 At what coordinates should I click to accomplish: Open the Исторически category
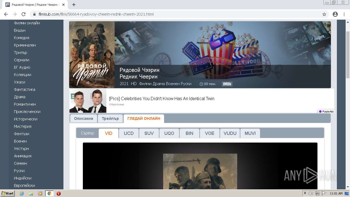[26, 119]
